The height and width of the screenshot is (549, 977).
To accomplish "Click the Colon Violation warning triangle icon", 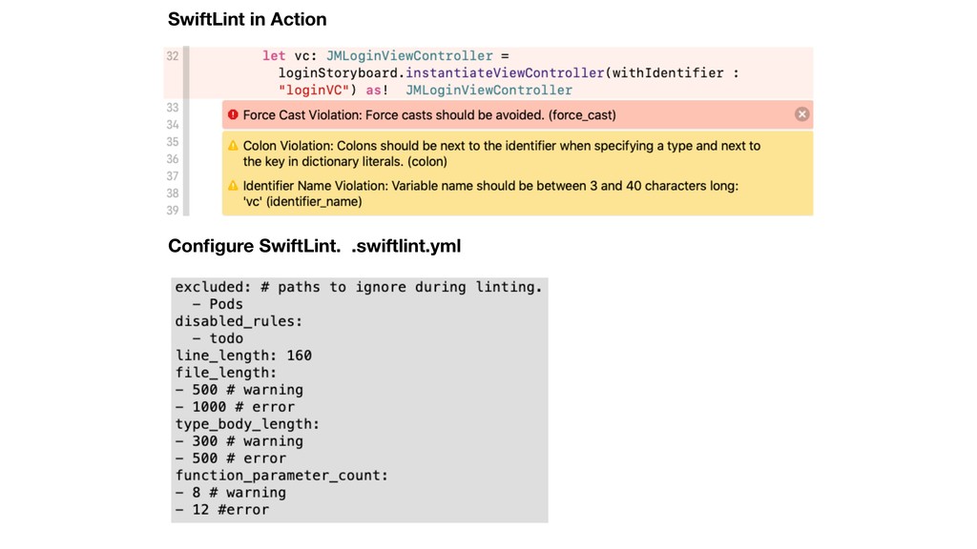I will point(233,146).
